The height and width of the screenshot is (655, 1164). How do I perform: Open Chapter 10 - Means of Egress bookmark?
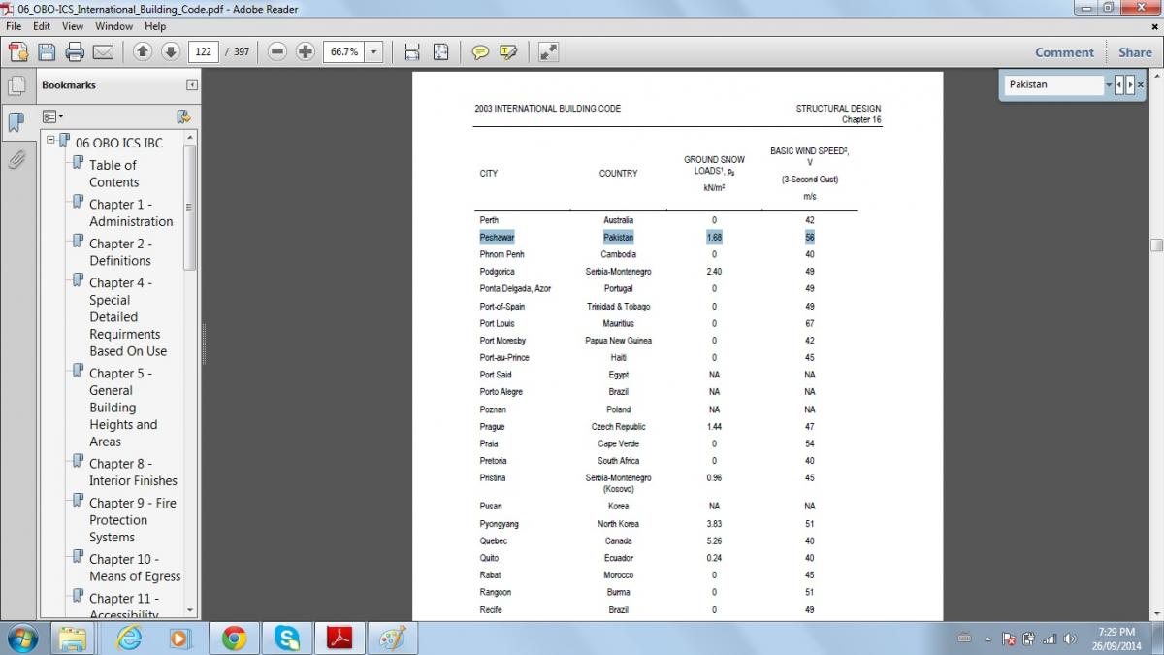point(135,568)
